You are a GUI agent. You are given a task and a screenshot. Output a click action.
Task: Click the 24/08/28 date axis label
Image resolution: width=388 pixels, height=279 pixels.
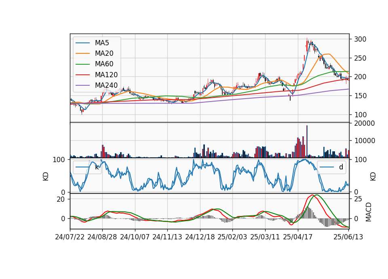(x=102, y=237)
